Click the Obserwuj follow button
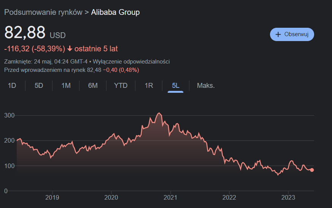This screenshot has height=208, width=332. [292, 34]
